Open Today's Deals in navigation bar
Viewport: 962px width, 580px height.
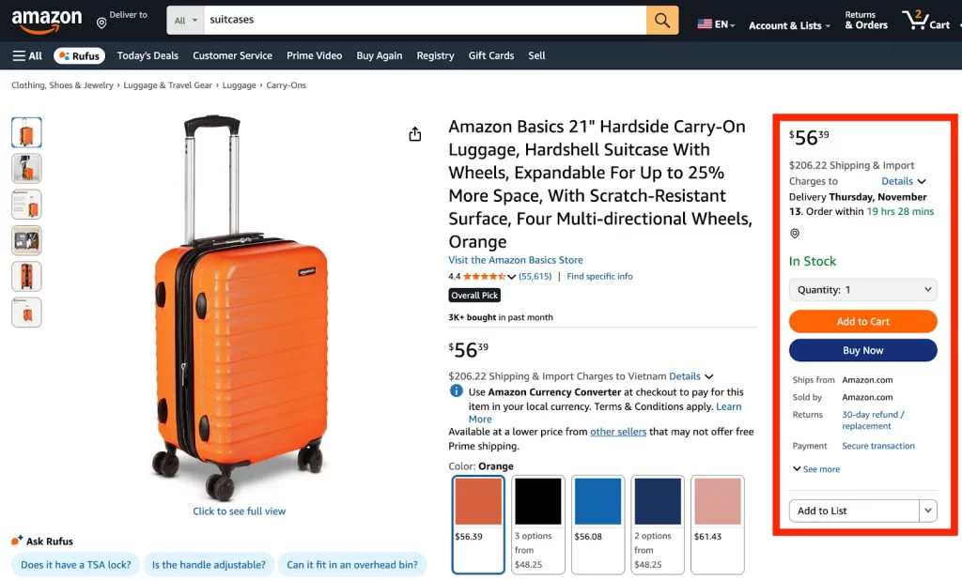click(x=147, y=55)
